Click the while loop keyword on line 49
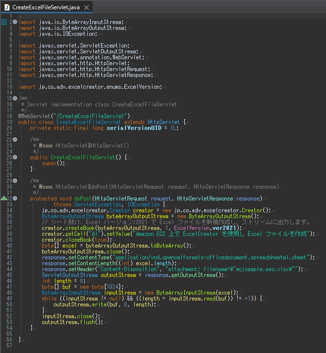Image resolution: width=326 pixels, height=353 pixels. coord(49,299)
